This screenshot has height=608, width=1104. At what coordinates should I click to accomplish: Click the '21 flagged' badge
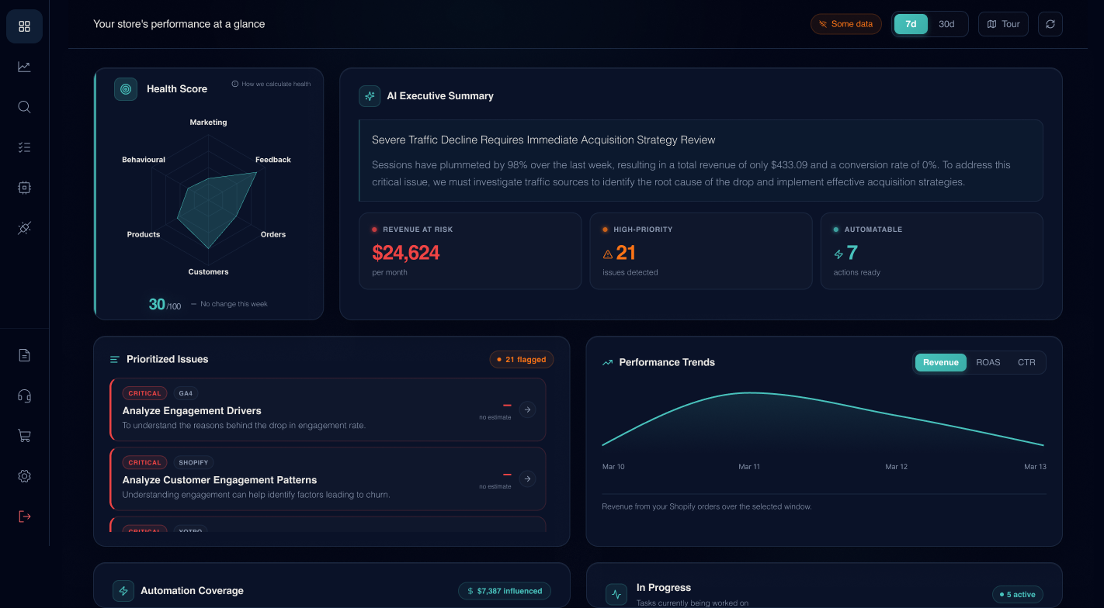click(x=521, y=359)
